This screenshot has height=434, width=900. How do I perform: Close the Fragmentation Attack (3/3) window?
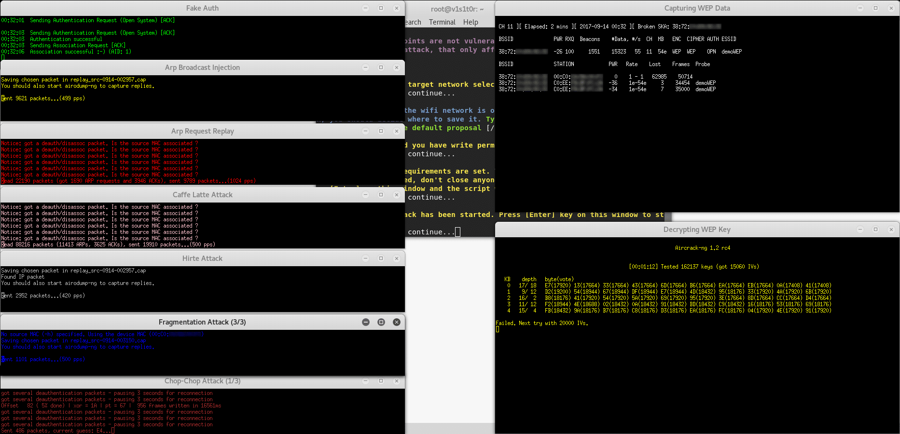(x=396, y=322)
